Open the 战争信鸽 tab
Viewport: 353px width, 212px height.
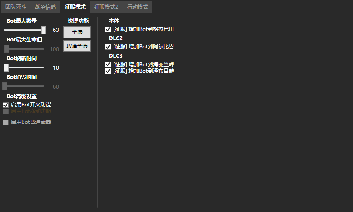click(x=45, y=7)
